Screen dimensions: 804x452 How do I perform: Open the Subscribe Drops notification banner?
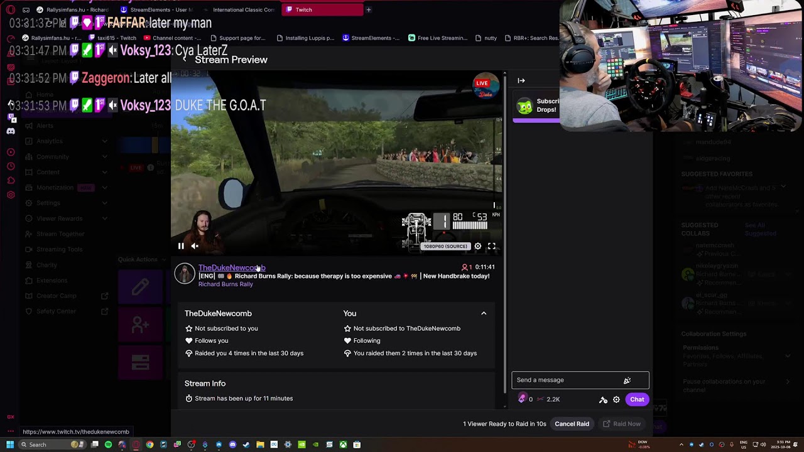[x=536, y=106]
